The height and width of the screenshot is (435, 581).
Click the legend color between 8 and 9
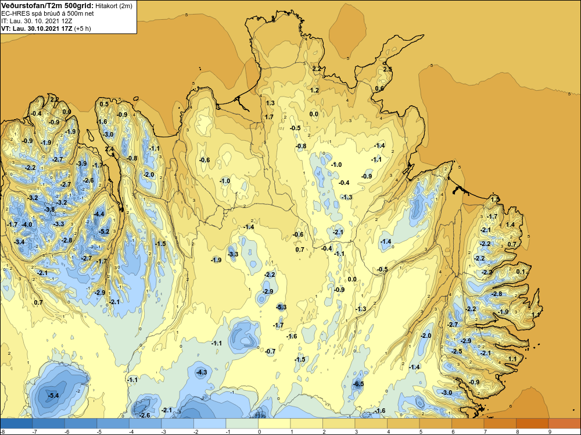(532, 423)
